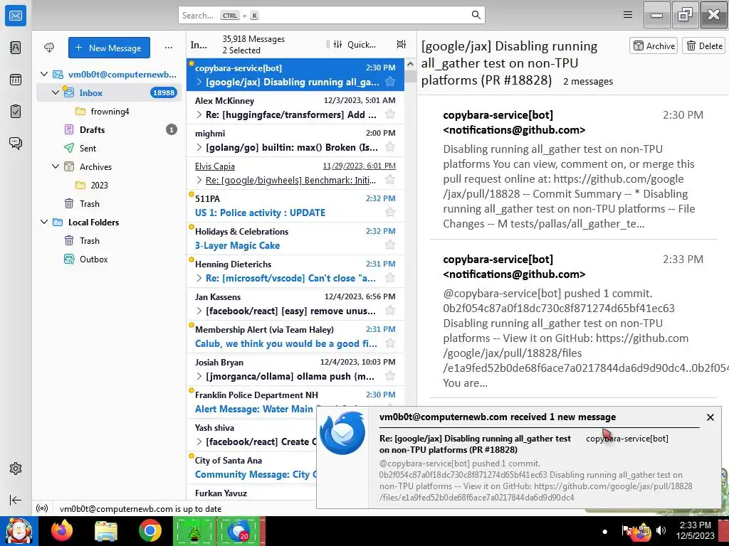Star the Membership Alert message
Viewport: 729px width, 546px height.
click(x=390, y=343)
